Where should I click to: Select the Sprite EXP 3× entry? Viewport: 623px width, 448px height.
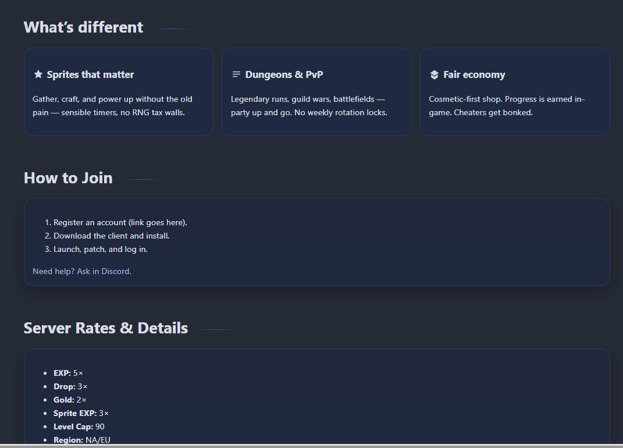81,413
